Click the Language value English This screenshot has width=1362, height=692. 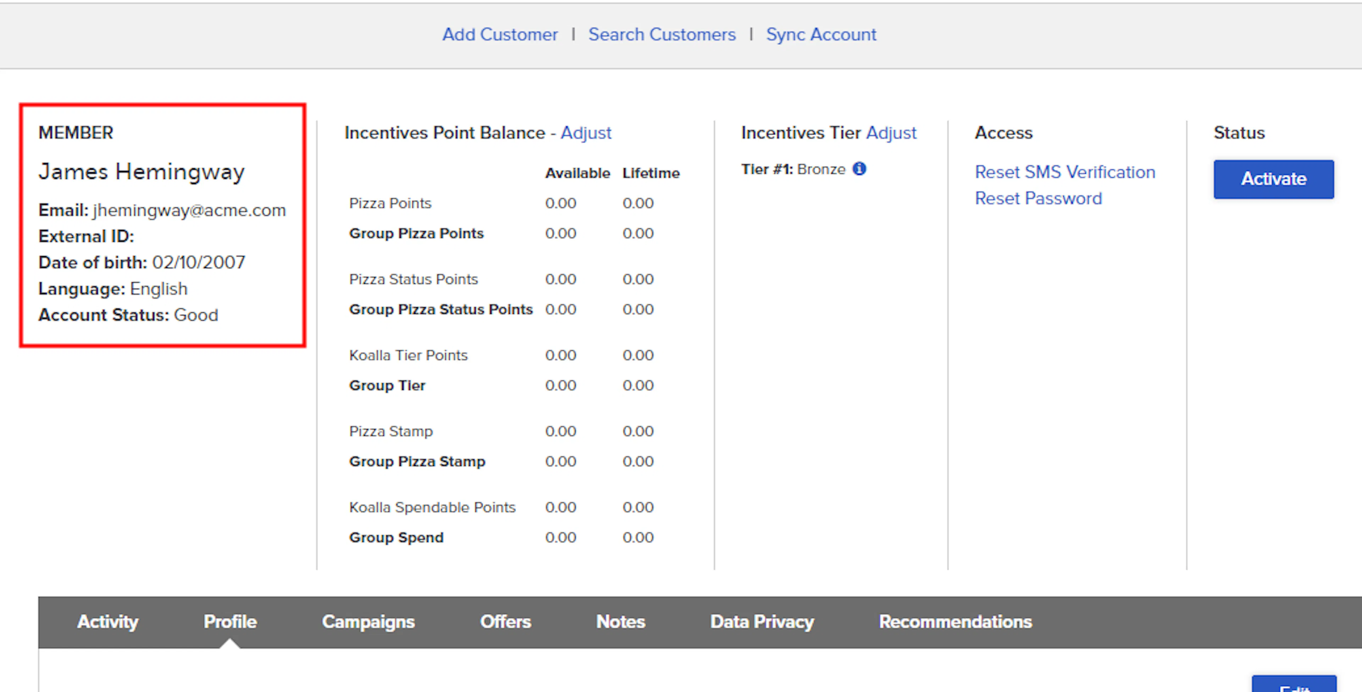point(159,289)
